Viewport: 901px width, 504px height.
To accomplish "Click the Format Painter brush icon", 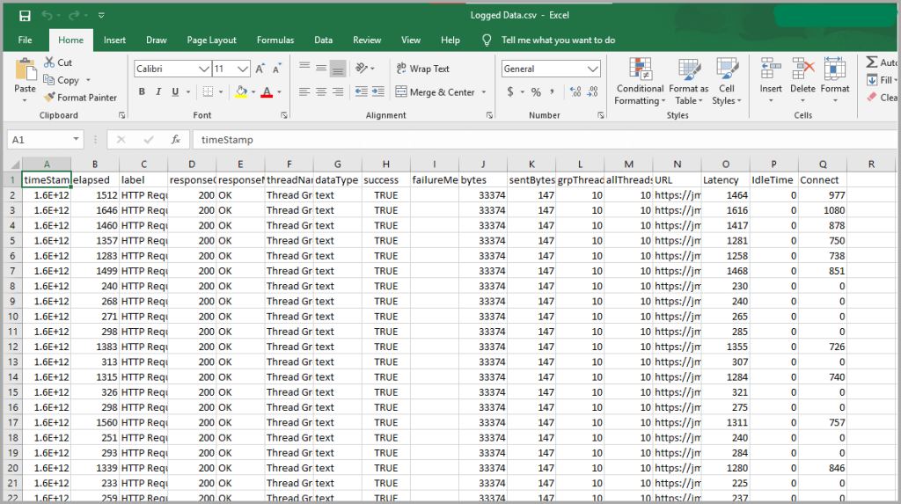I will point(48,98).
